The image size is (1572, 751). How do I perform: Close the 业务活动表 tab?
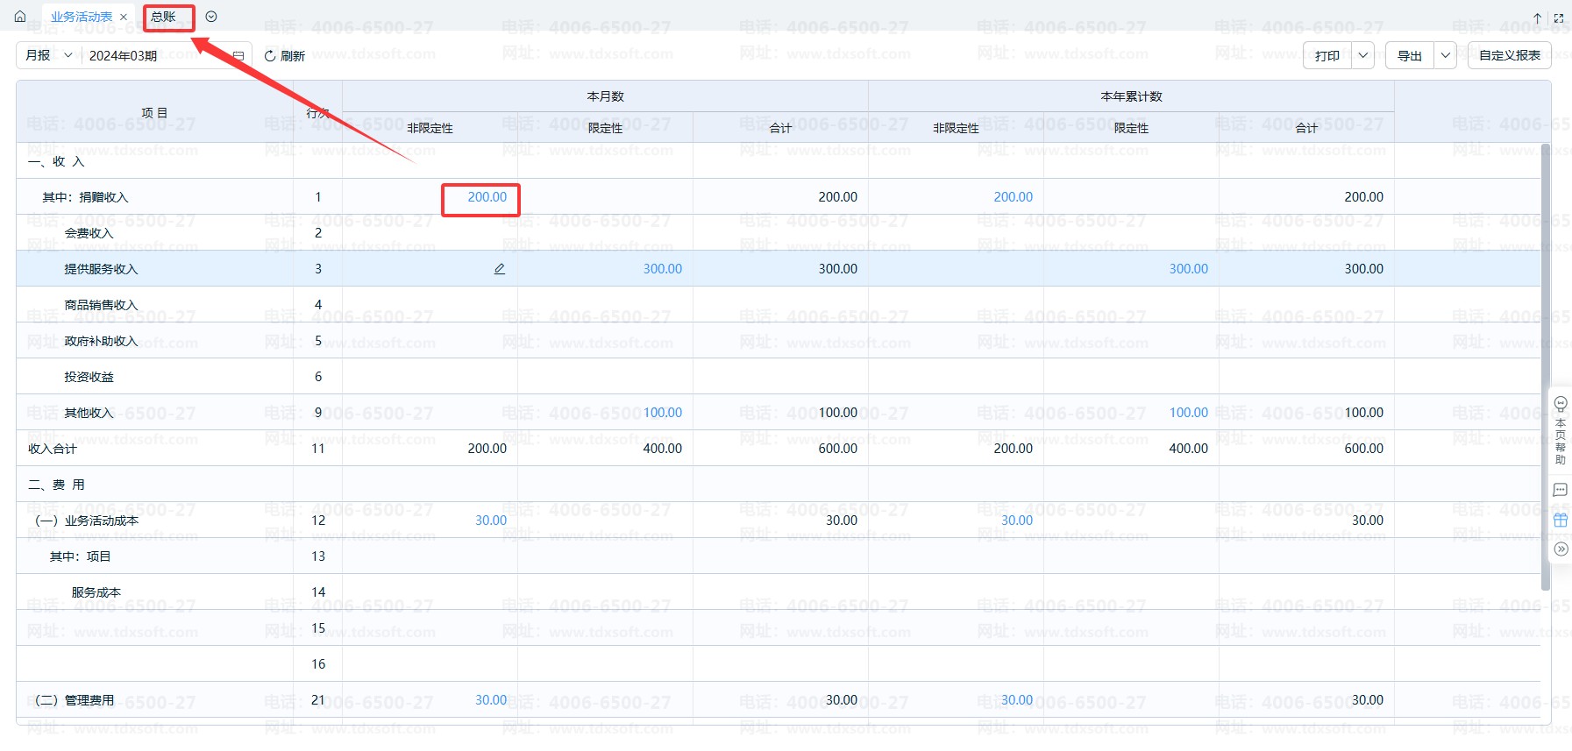pyautogui.click(x=124, y=17)
